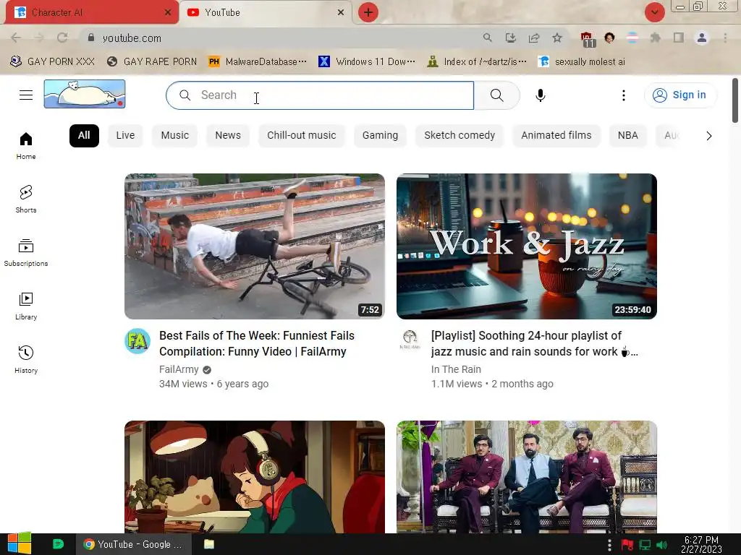Click the network icon in system tray
Viewport: 741px width, 555px height.
coord(645,545)
